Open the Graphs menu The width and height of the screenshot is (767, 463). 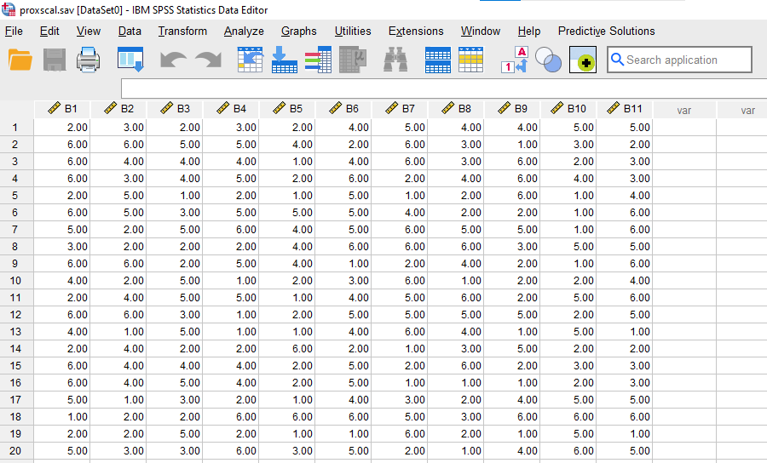(x=298, y=31)
